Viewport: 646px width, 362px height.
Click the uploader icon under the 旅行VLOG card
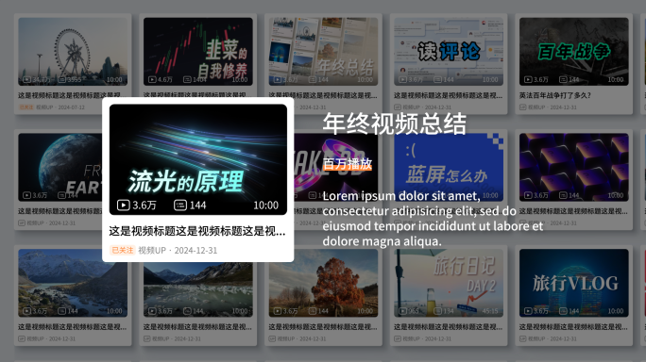click(522, 338)
